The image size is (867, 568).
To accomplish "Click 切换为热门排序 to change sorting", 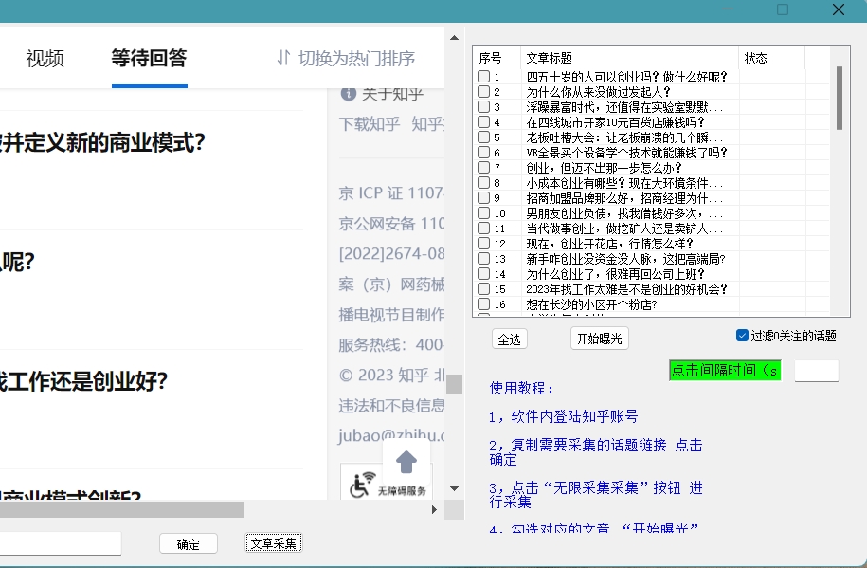I will coord(356,58).
